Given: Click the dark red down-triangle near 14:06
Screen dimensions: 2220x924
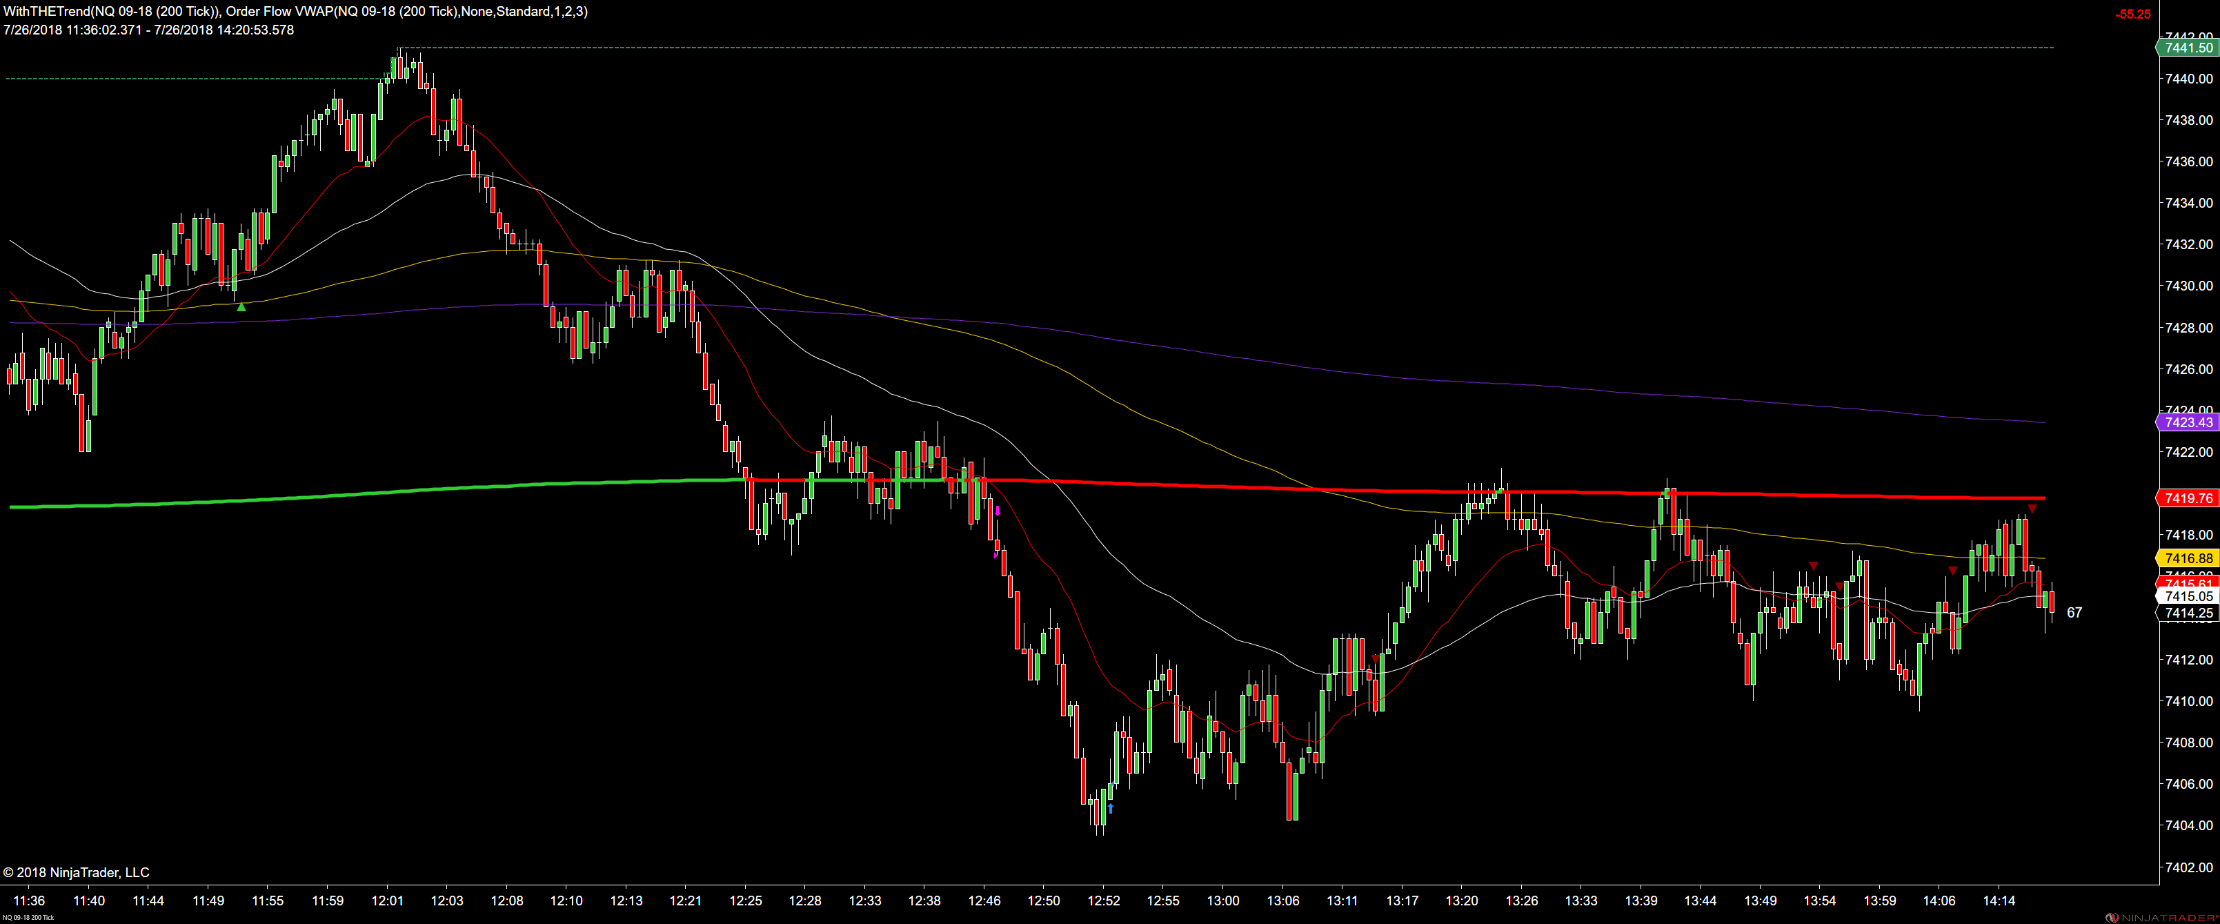Looking at the screenshot, I should pyautogui.click(x=1953, y=571).
